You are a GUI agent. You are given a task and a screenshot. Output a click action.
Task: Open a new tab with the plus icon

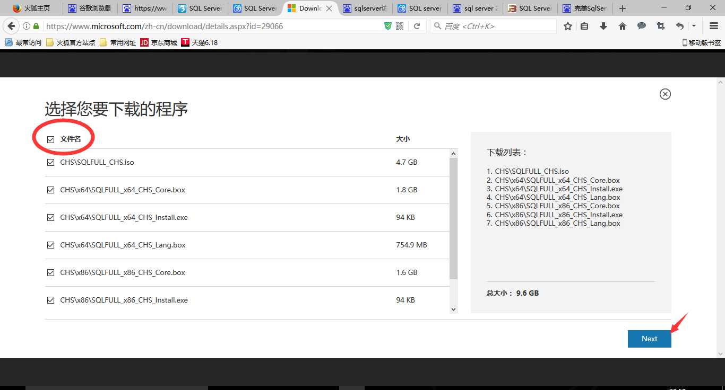point(623,8)
